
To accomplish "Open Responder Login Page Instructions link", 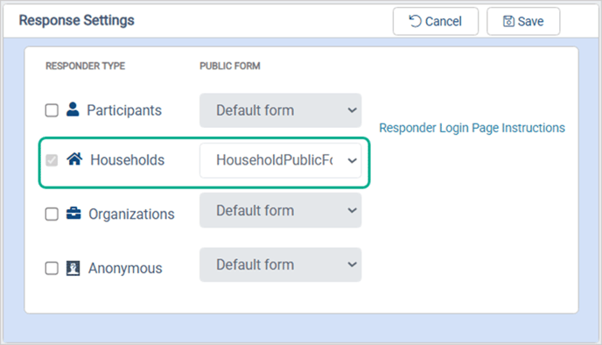I will [472, 128].
